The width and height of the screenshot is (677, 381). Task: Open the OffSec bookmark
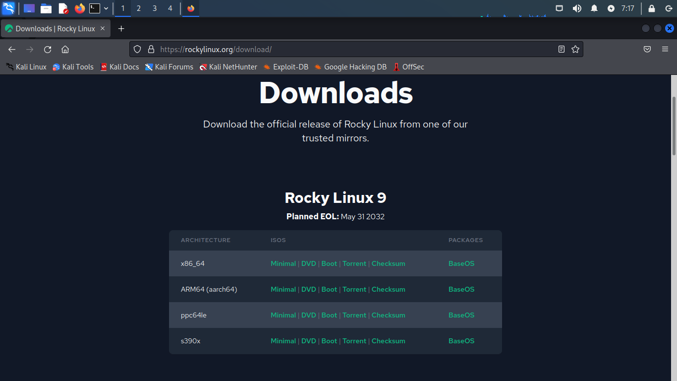pyautogui.click(x=408, y=67)
